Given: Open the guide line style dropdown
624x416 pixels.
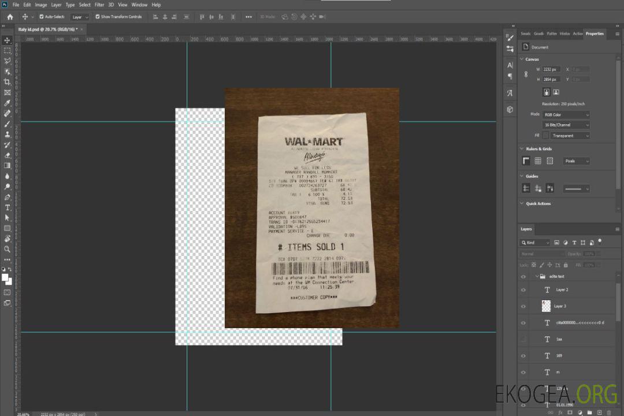Looking at the screenshot, I should pos(576,189).
